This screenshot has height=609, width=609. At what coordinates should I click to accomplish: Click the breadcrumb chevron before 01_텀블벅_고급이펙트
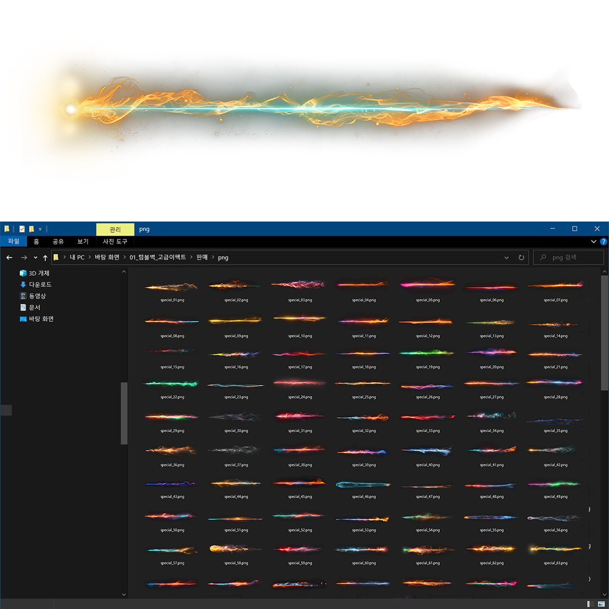point(124,257)
